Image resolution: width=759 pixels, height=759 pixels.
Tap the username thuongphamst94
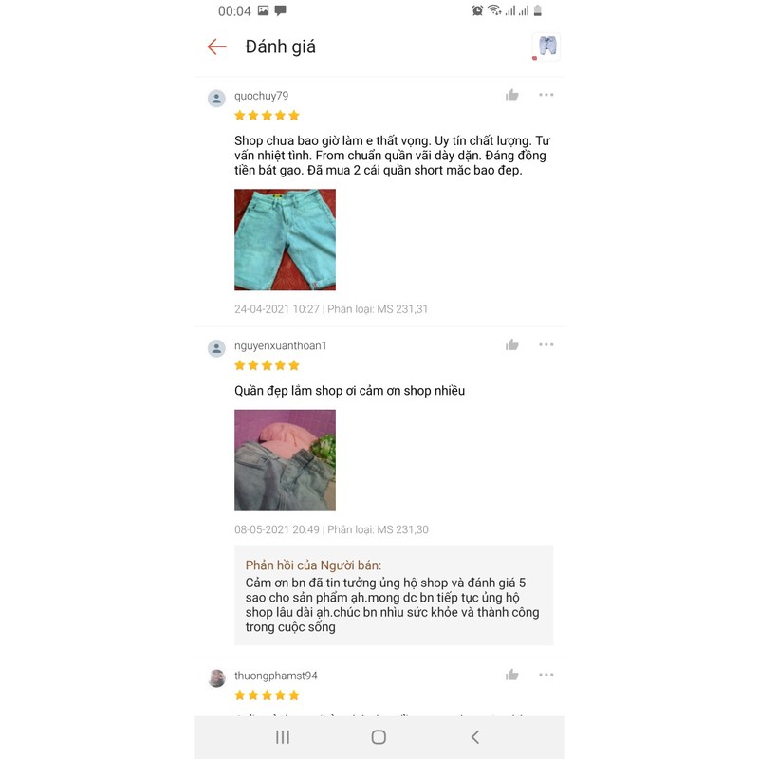click(276, 676)
